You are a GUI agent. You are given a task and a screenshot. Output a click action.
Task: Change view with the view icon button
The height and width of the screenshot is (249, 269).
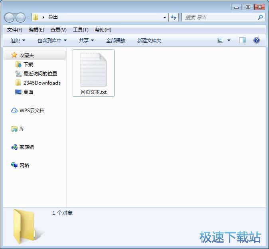(220, 40)
